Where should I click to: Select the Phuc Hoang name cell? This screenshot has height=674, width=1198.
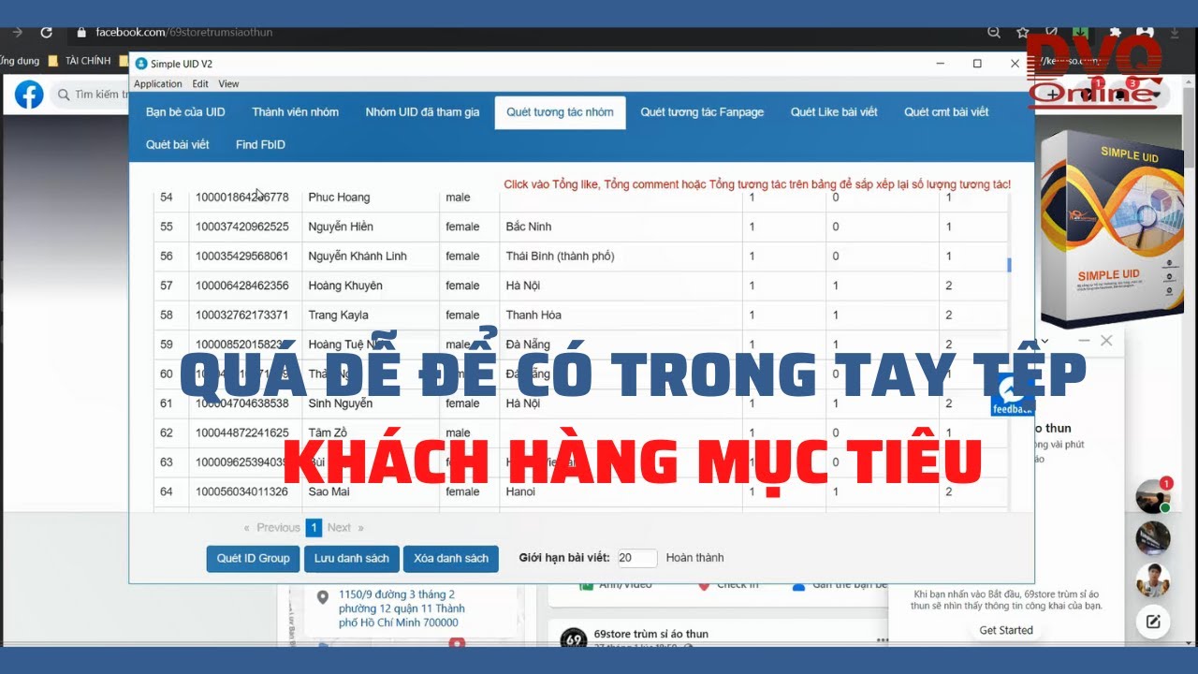[371, 198]
